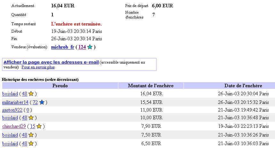Click the 'Montant de l'enchère' column header

[x=151, y=86]
